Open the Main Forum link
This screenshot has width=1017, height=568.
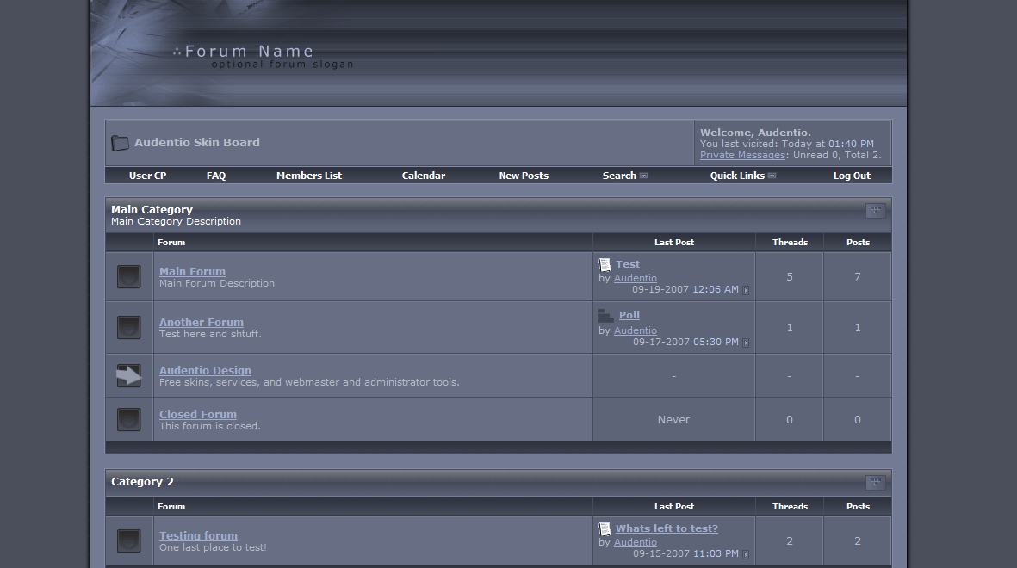point(192,271)
